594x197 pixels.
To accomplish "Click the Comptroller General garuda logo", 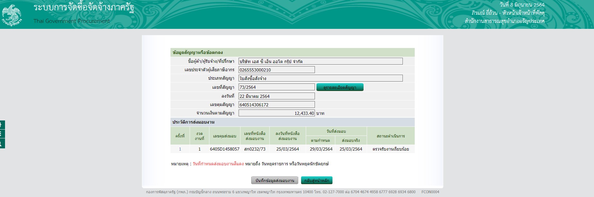I will pos(12,15).
